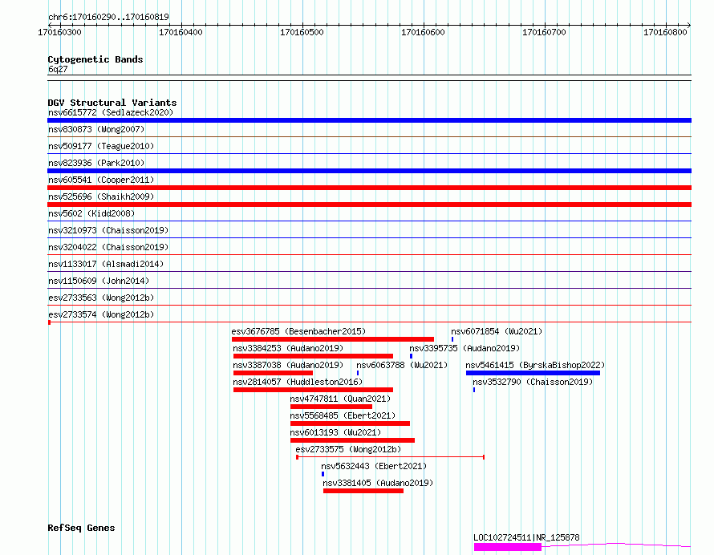Image resolution: width=714 pixels, height=555 pixels.
Task: Click the red bar under nsv2814057
Action: [313, 390]
